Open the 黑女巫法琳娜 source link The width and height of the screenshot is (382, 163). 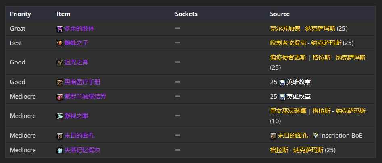click(x=288, y=111)
